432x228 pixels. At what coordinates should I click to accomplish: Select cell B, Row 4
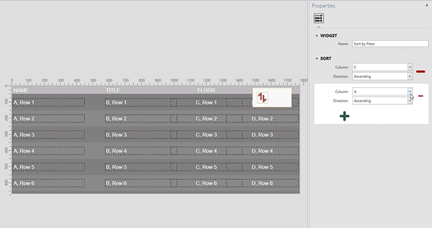[141, 151]
